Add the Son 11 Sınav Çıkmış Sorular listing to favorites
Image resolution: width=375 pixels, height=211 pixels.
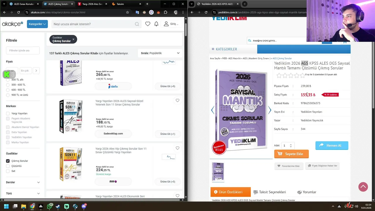coord(178,101)
